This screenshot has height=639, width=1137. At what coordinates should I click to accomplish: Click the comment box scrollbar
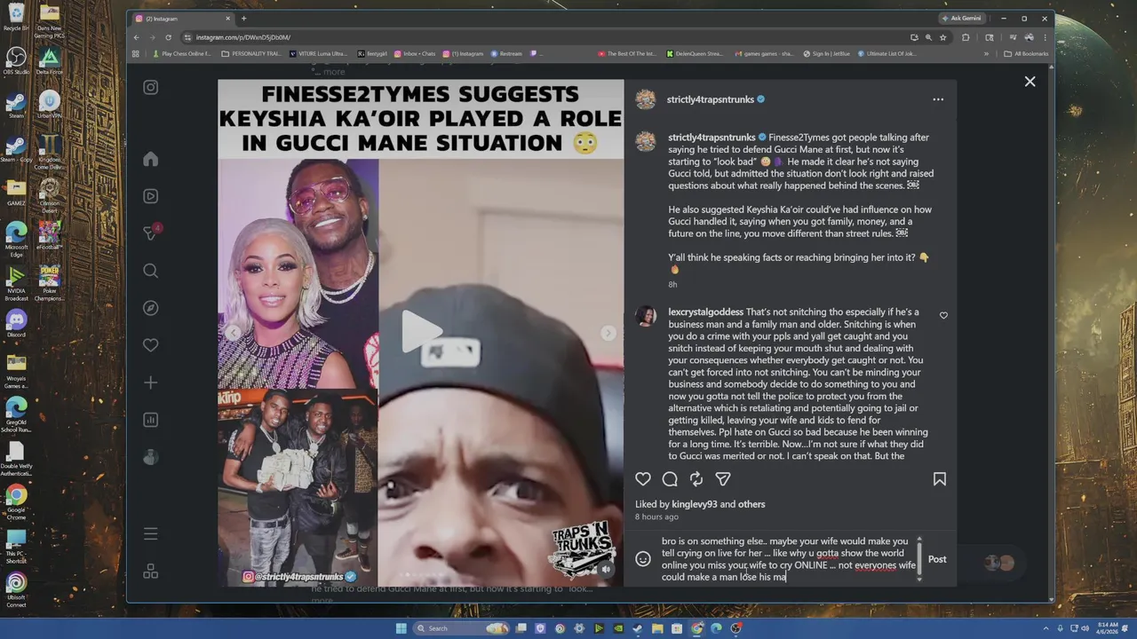pos(919,559)
